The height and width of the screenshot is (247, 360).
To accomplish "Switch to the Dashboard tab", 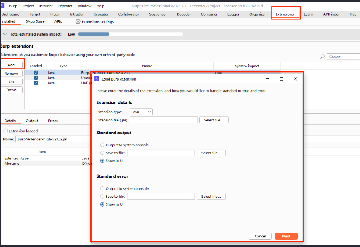I will coord(10,14).
